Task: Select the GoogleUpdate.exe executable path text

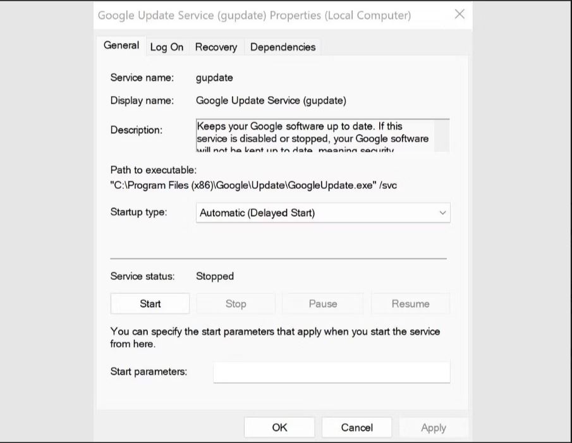Action: point(253,185)
